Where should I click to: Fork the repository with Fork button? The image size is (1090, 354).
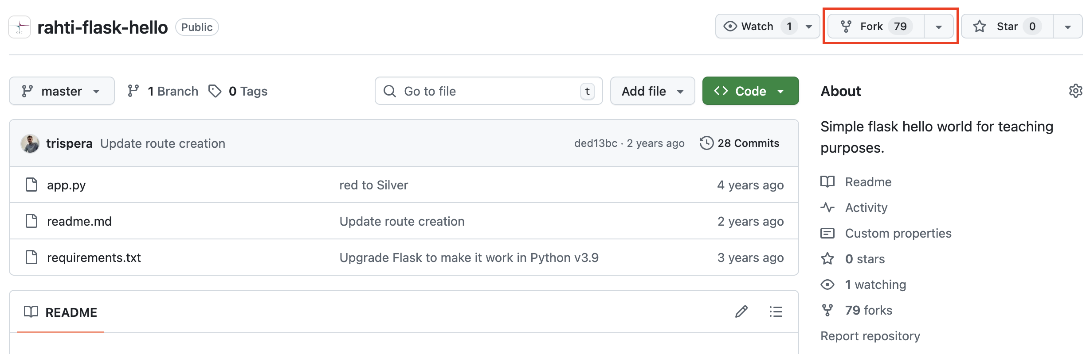[x=876, y=27]
